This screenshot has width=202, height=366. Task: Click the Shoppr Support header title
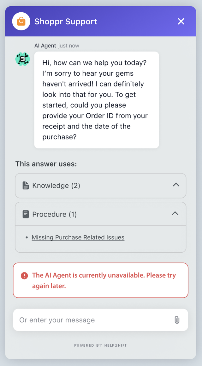(x=66, y=22)
